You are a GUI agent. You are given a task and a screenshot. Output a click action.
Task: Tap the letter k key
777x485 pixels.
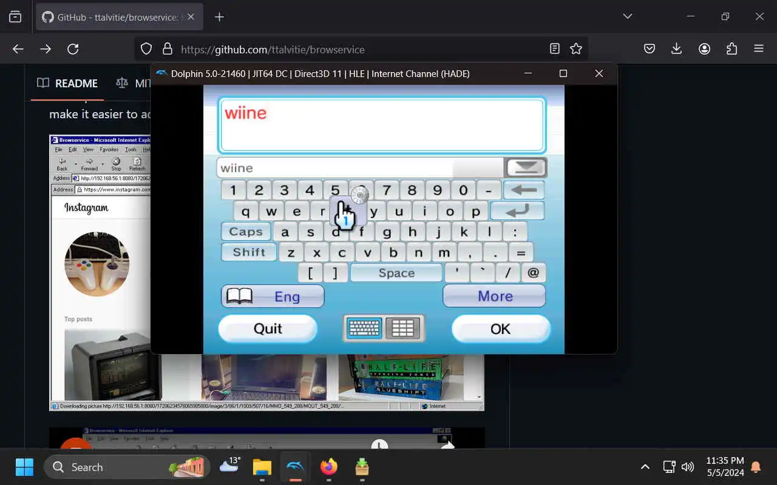pyautogui.click(x=464, y=232)
